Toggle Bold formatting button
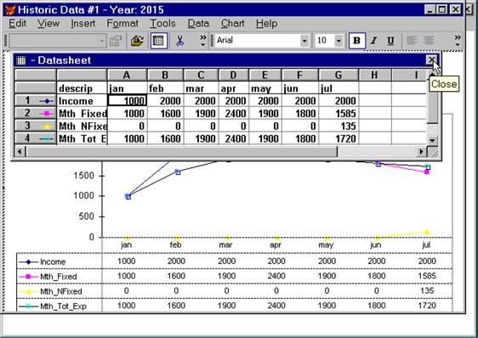 click(x=357, y=41)
